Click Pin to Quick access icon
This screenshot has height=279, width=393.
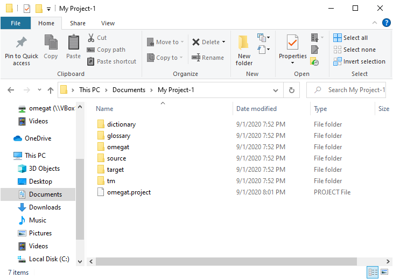pos(22,43)
